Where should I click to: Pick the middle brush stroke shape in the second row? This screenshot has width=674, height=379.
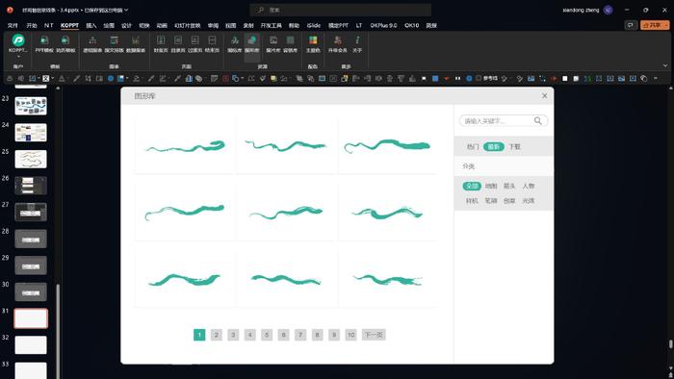tap(286, 212)
